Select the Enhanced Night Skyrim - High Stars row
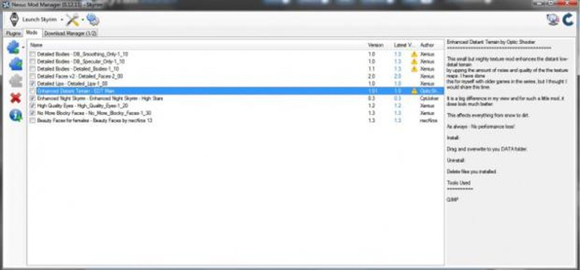This screenshot has width=580, height=270. 236,99
